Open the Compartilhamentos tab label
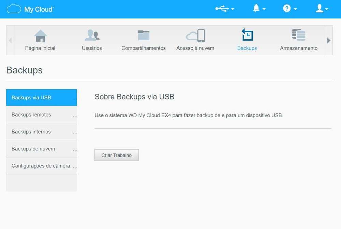The width and height of the screenshot is (341, 229). (144, 48)
